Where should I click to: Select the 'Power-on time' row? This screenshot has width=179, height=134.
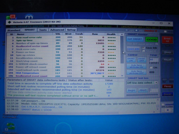[x=63, y=52]
